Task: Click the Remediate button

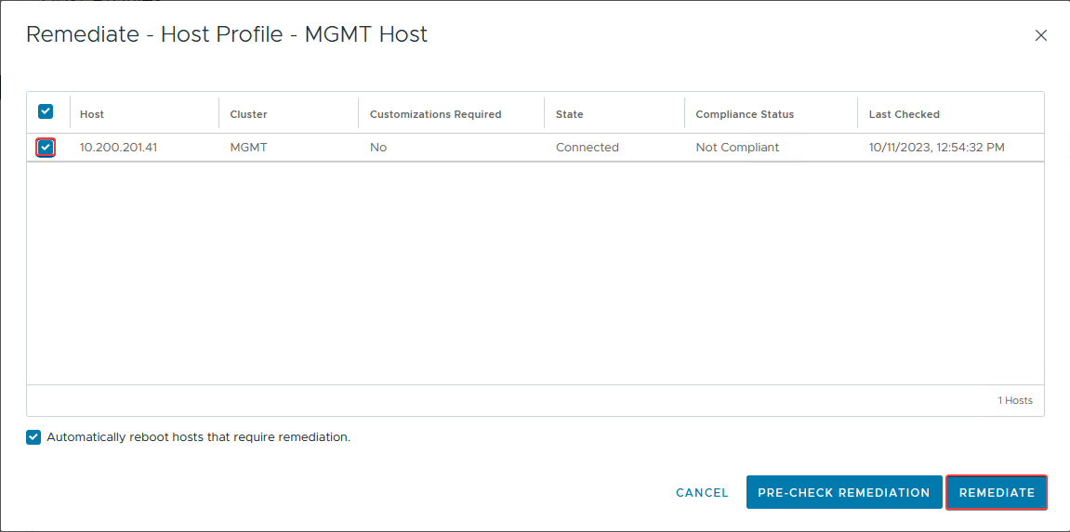Action: coord(997,493)
